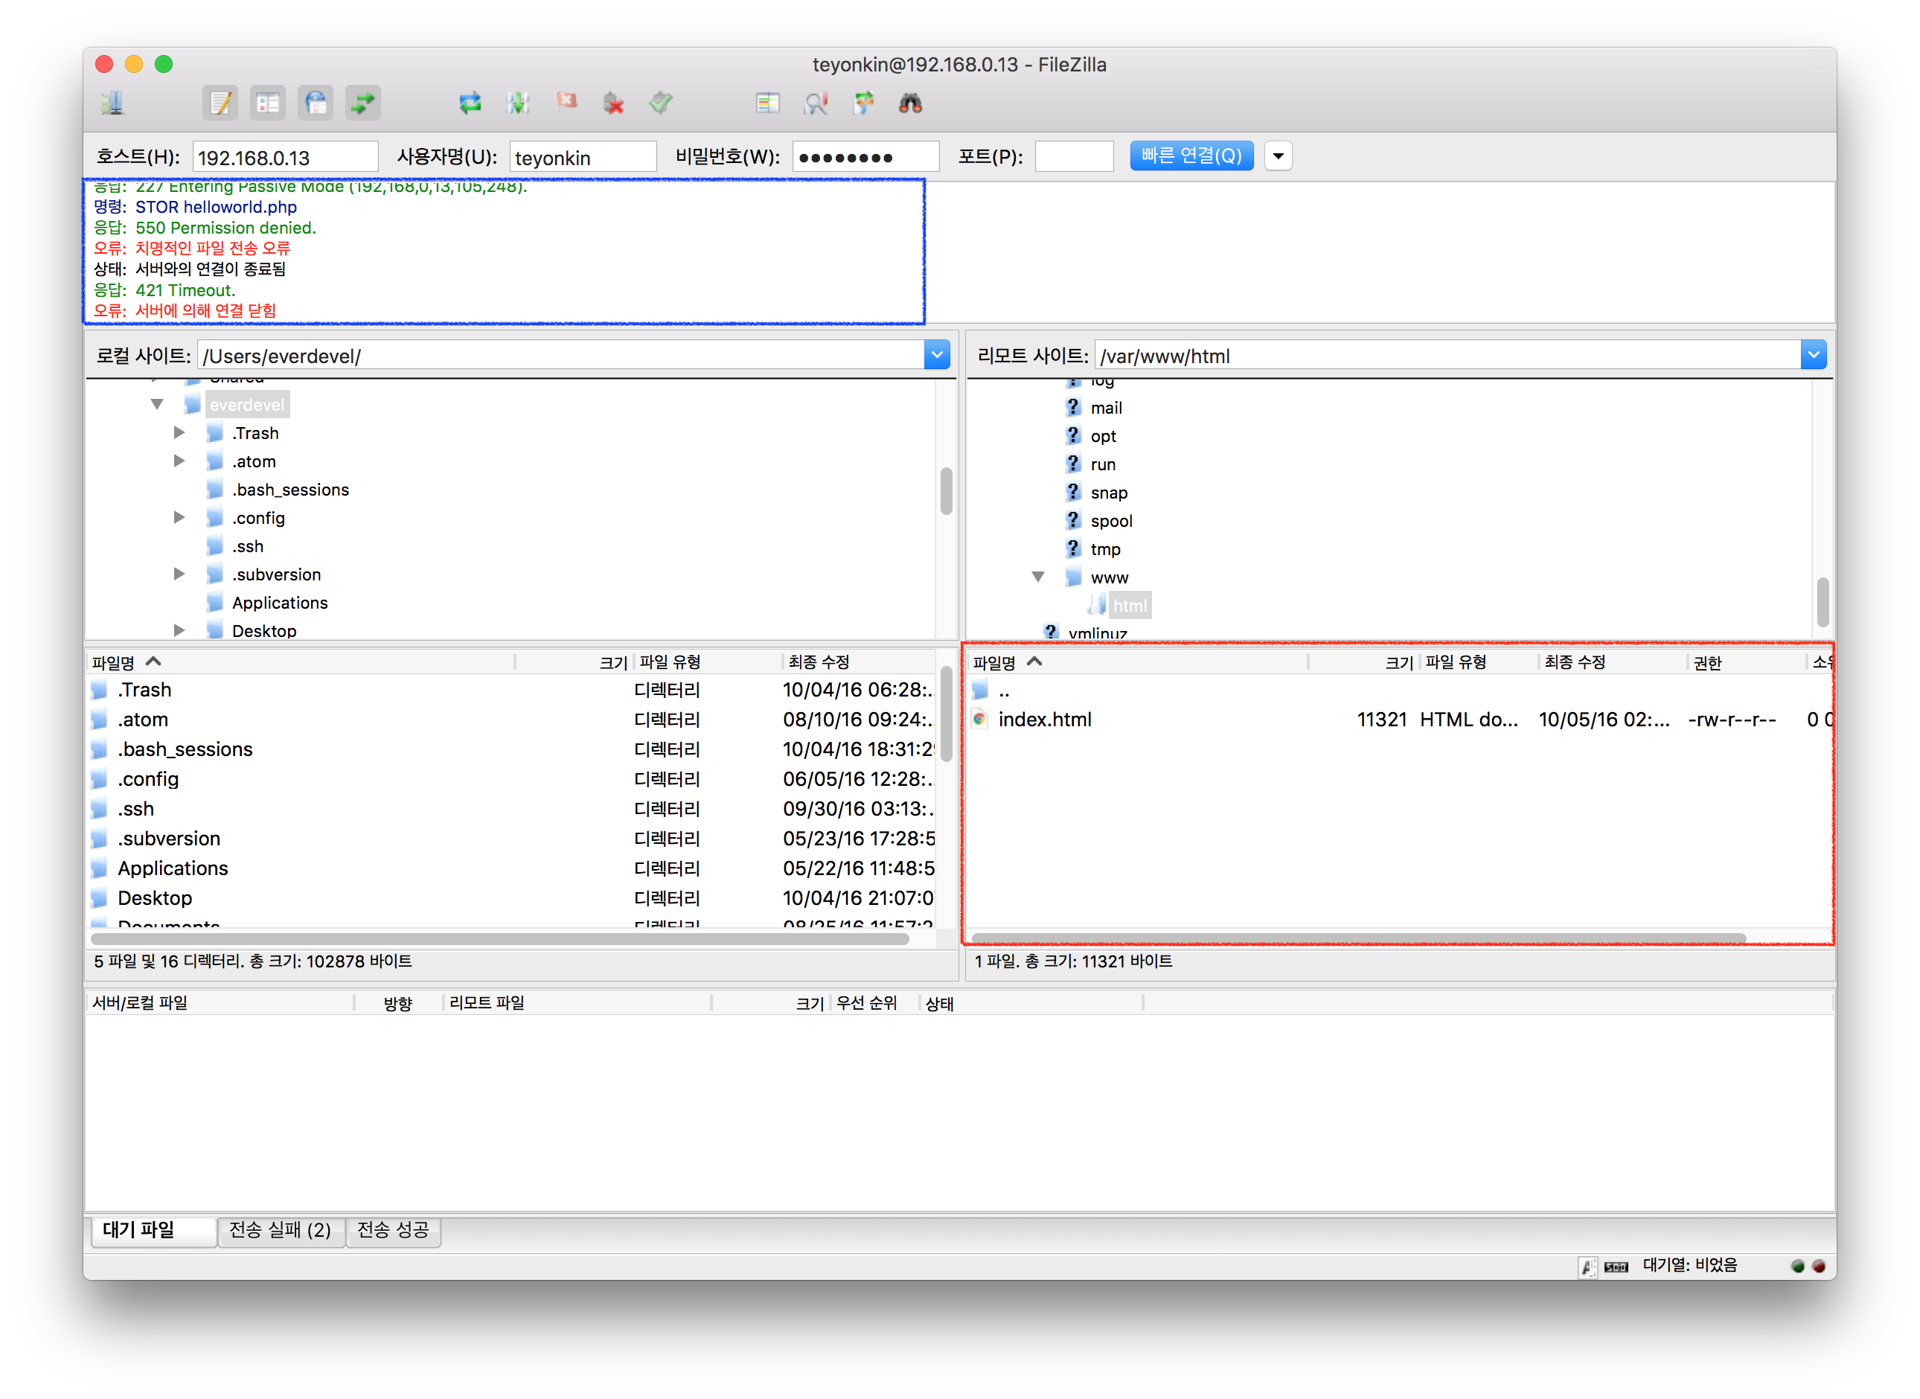Select the .ssh row in local file list
Image resolution: width=1920 pixels, height=1399 pixels.
511,809
